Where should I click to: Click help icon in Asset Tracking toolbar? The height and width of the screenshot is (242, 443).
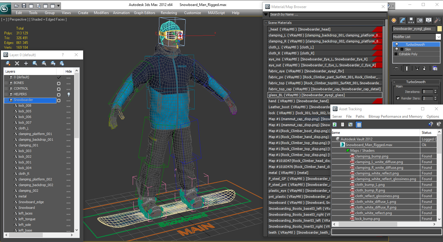pos(431,125)
